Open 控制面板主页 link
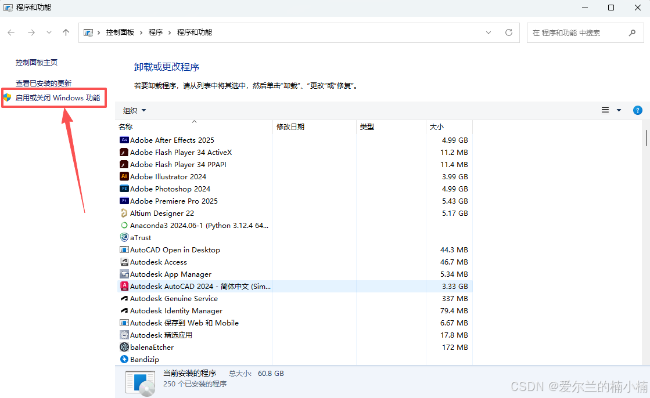 click(x=37, y=63)
